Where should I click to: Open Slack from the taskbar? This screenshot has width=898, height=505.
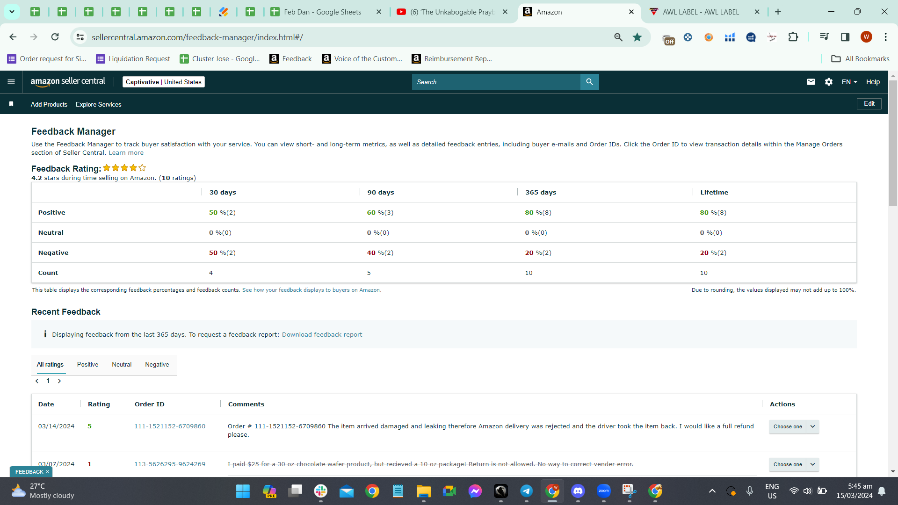coord(321,491)
